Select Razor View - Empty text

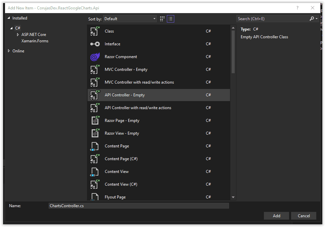122,133
